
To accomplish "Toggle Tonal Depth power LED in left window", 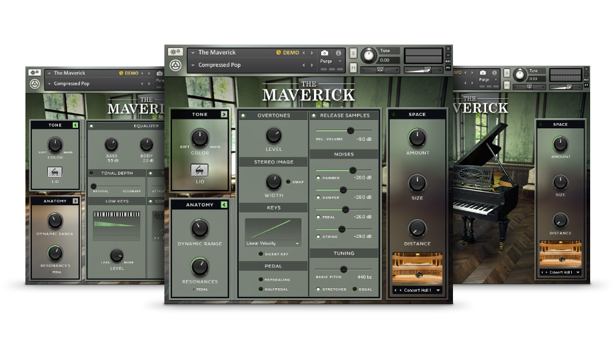I will [x=91, y=173].
